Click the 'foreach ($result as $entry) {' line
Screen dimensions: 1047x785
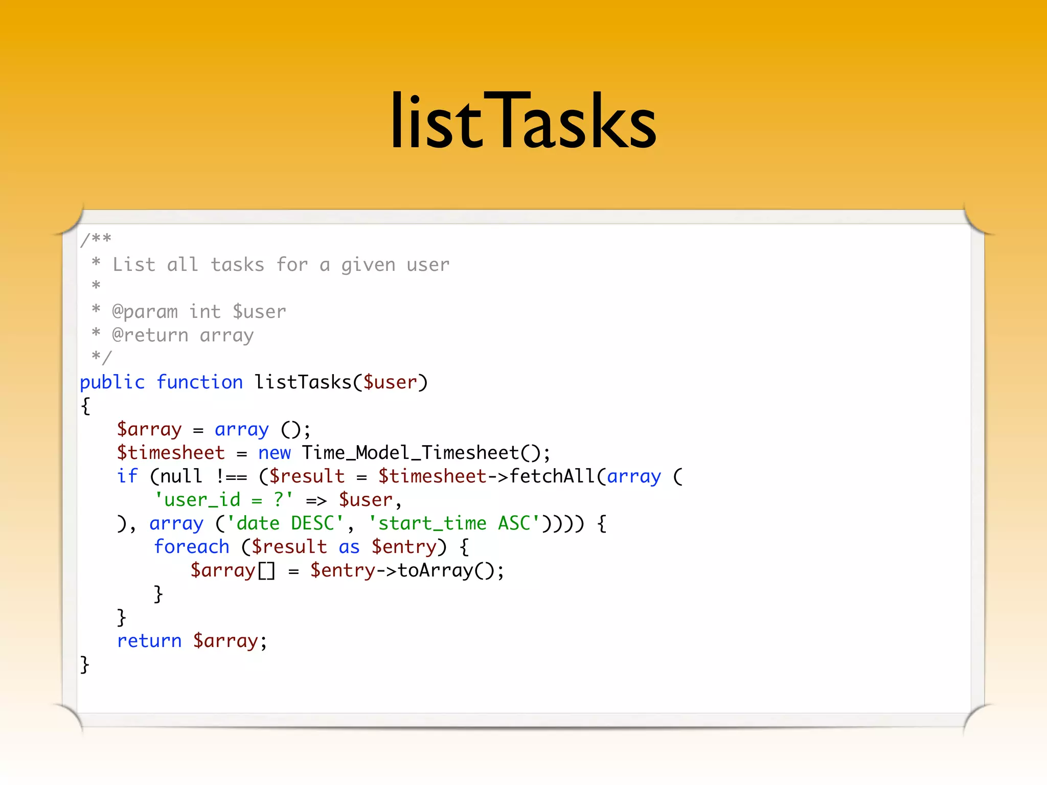tap(311, 547)
